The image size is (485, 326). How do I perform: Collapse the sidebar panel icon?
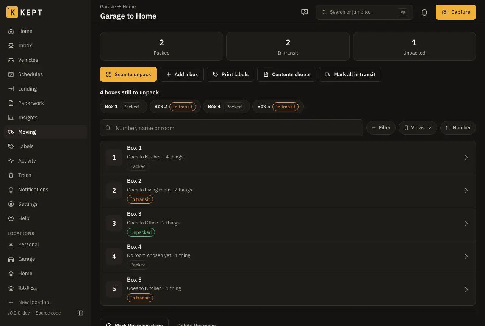(80, 313)
